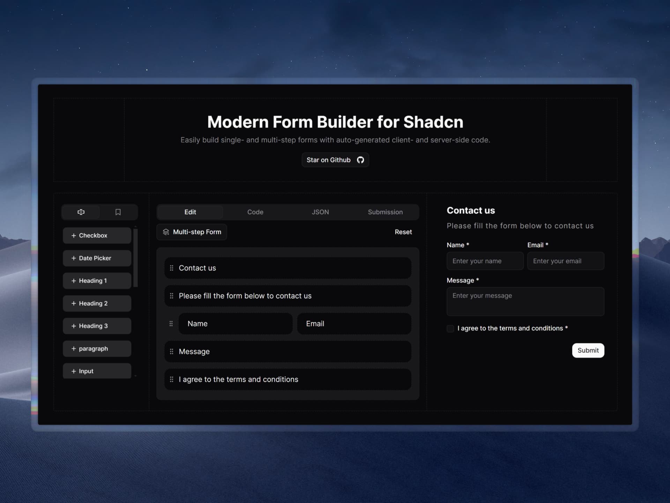Add a Date Picker to the form

(97, 258)
